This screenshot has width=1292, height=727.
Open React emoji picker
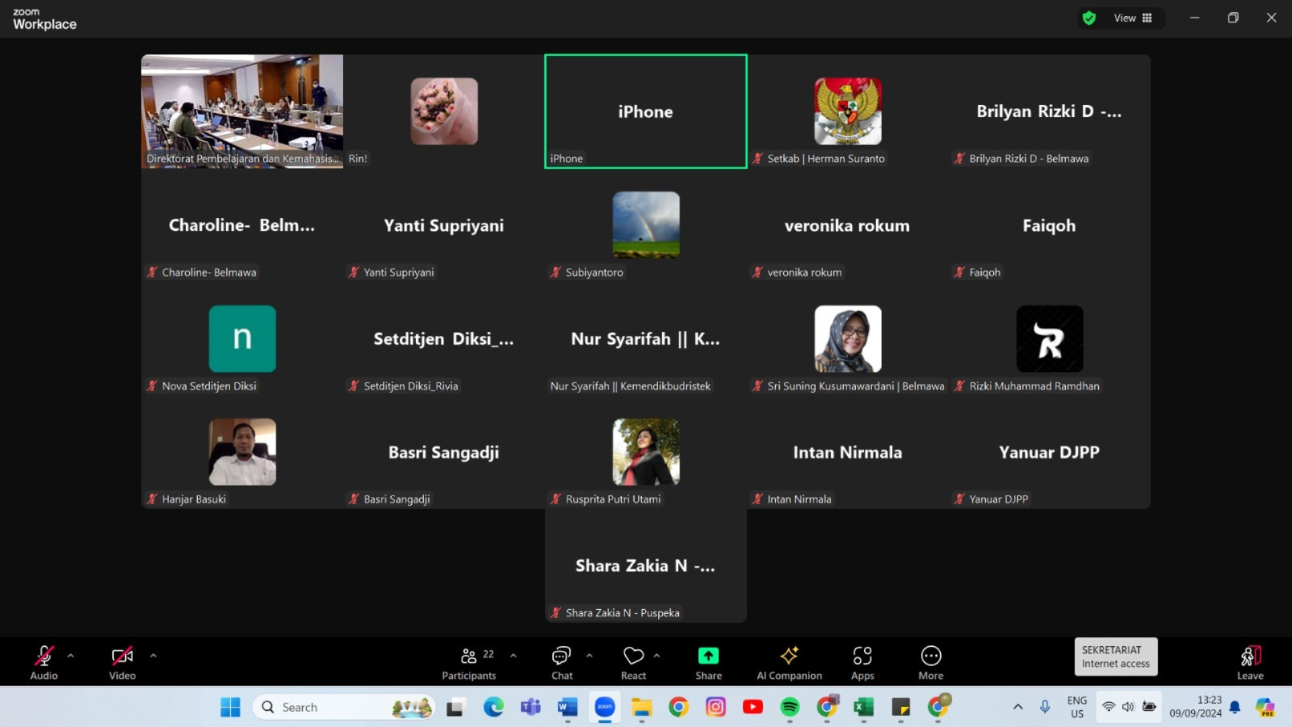(633, 662)
